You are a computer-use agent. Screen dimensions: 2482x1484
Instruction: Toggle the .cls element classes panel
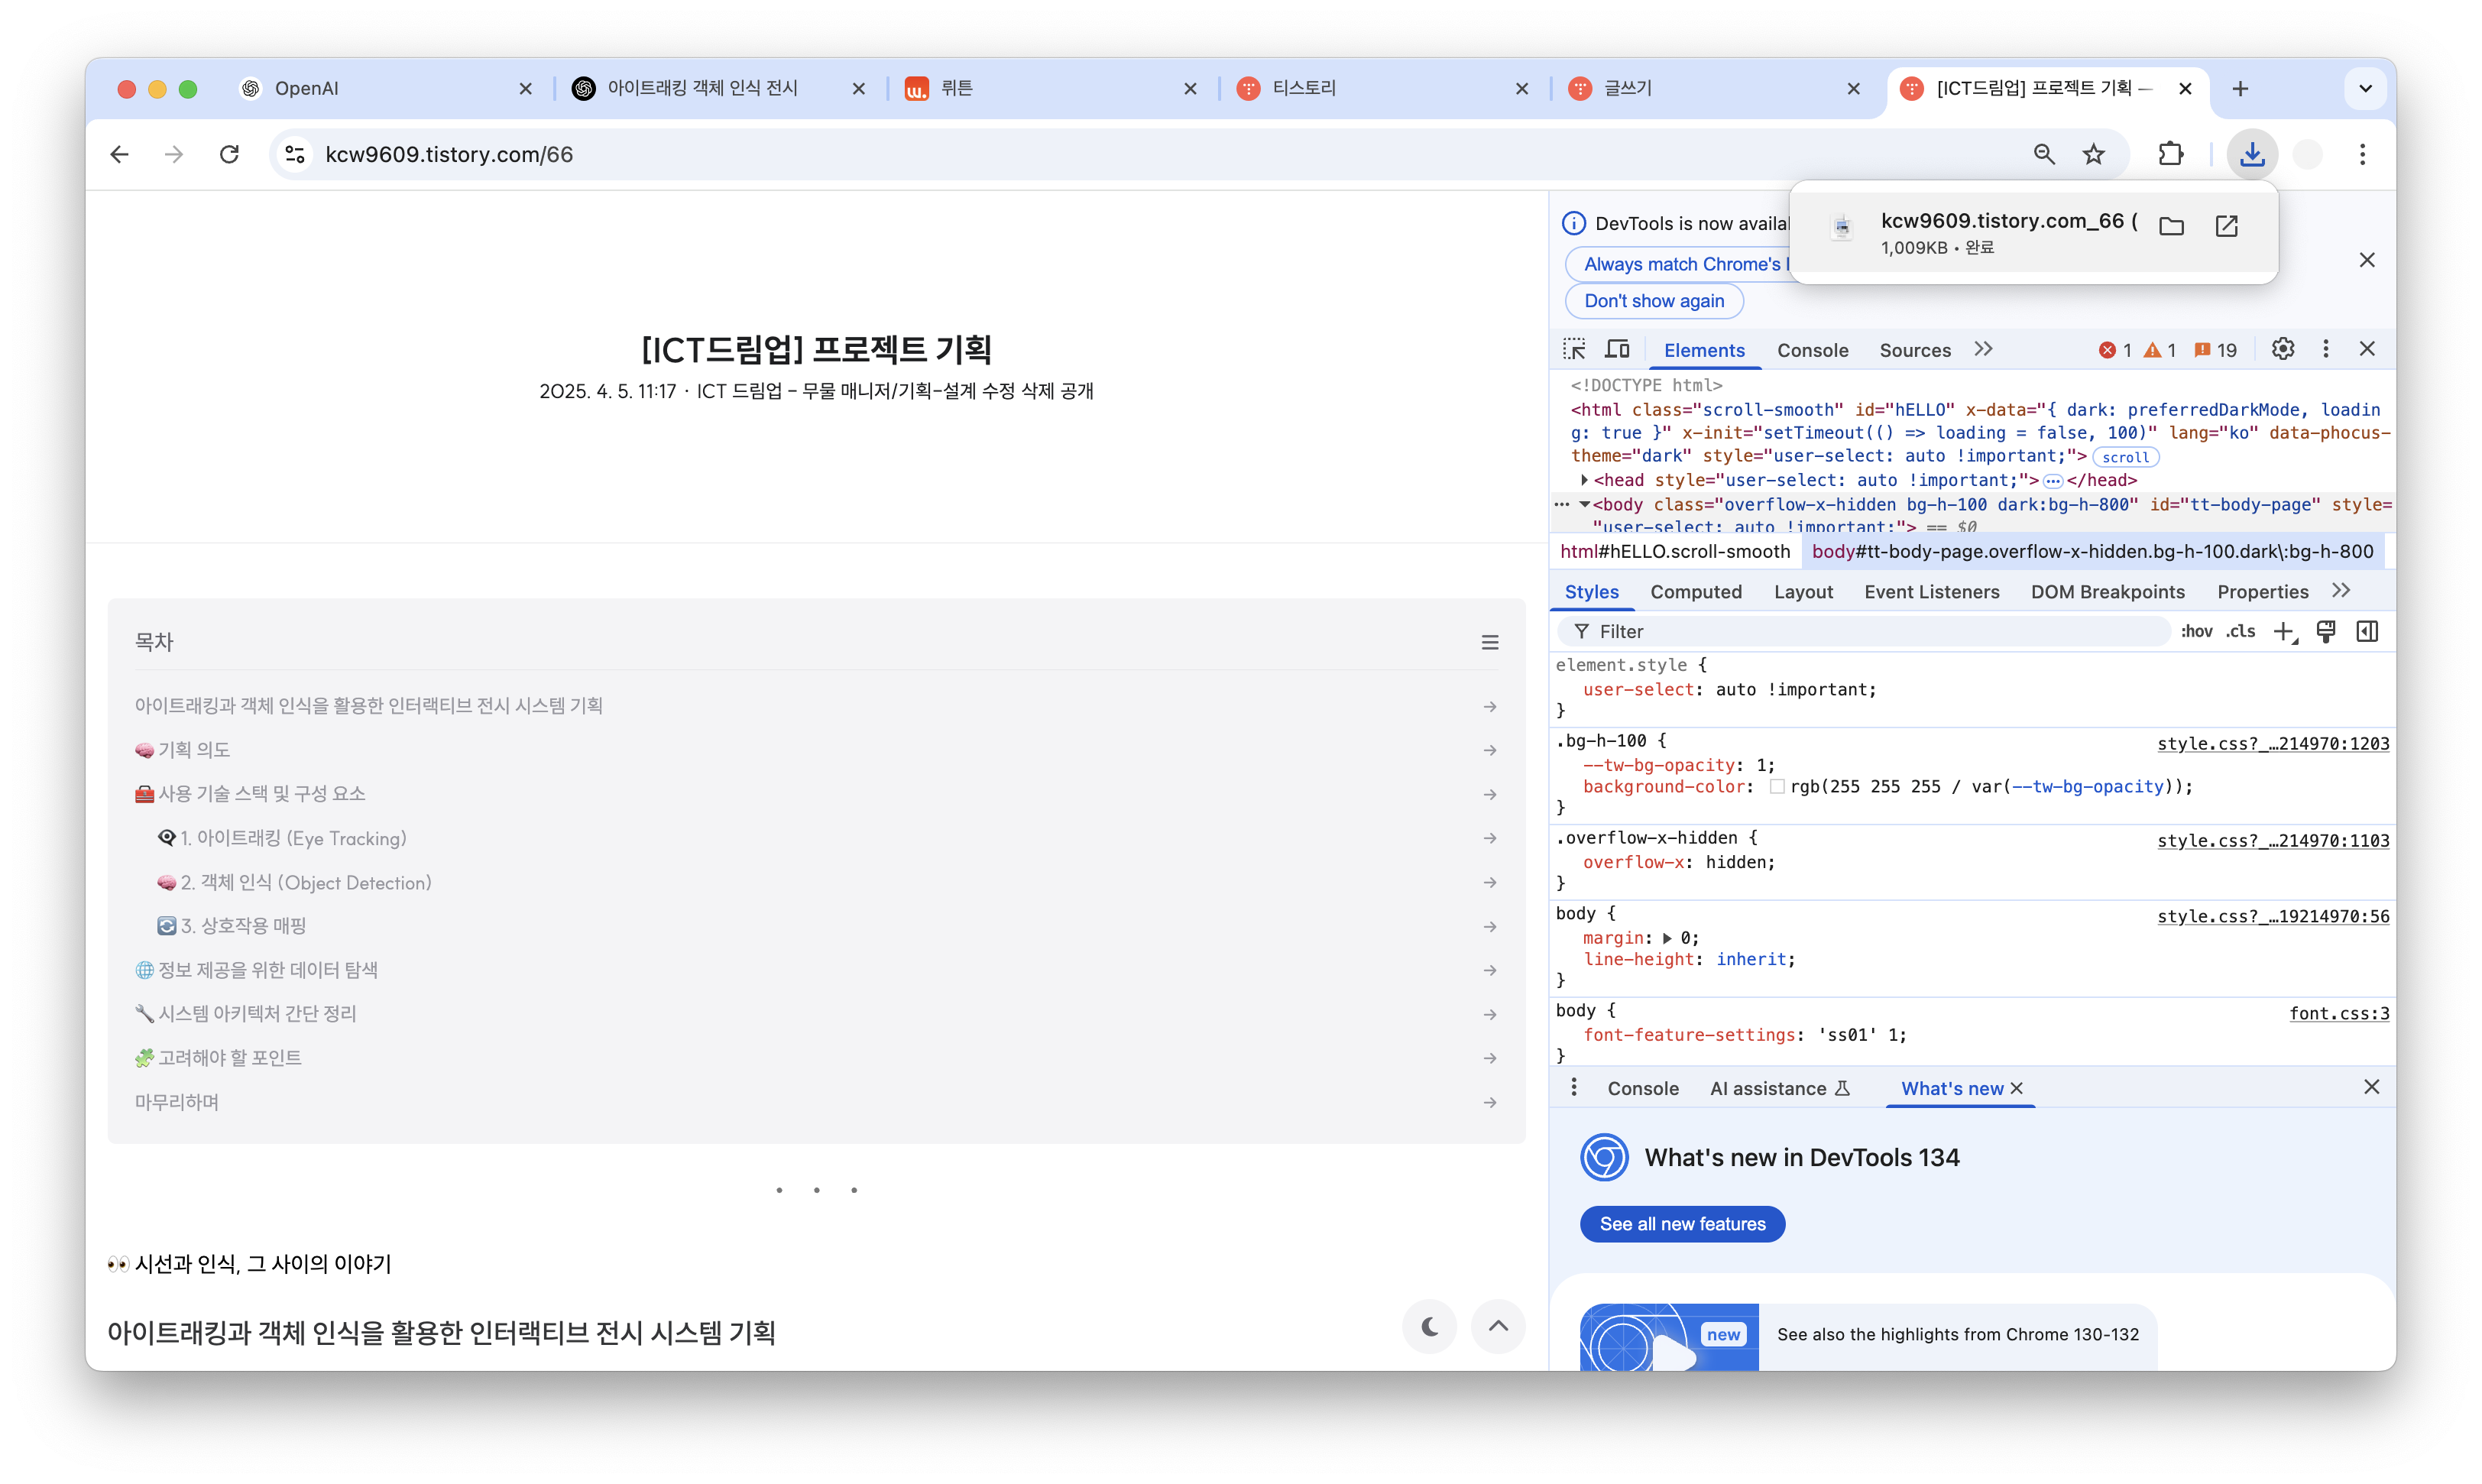(2240, 631)
